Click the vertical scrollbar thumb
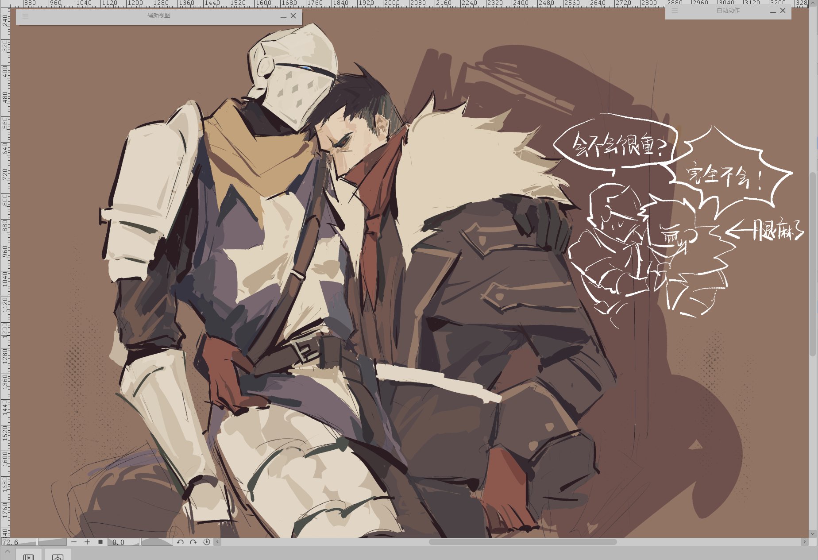 813,263
